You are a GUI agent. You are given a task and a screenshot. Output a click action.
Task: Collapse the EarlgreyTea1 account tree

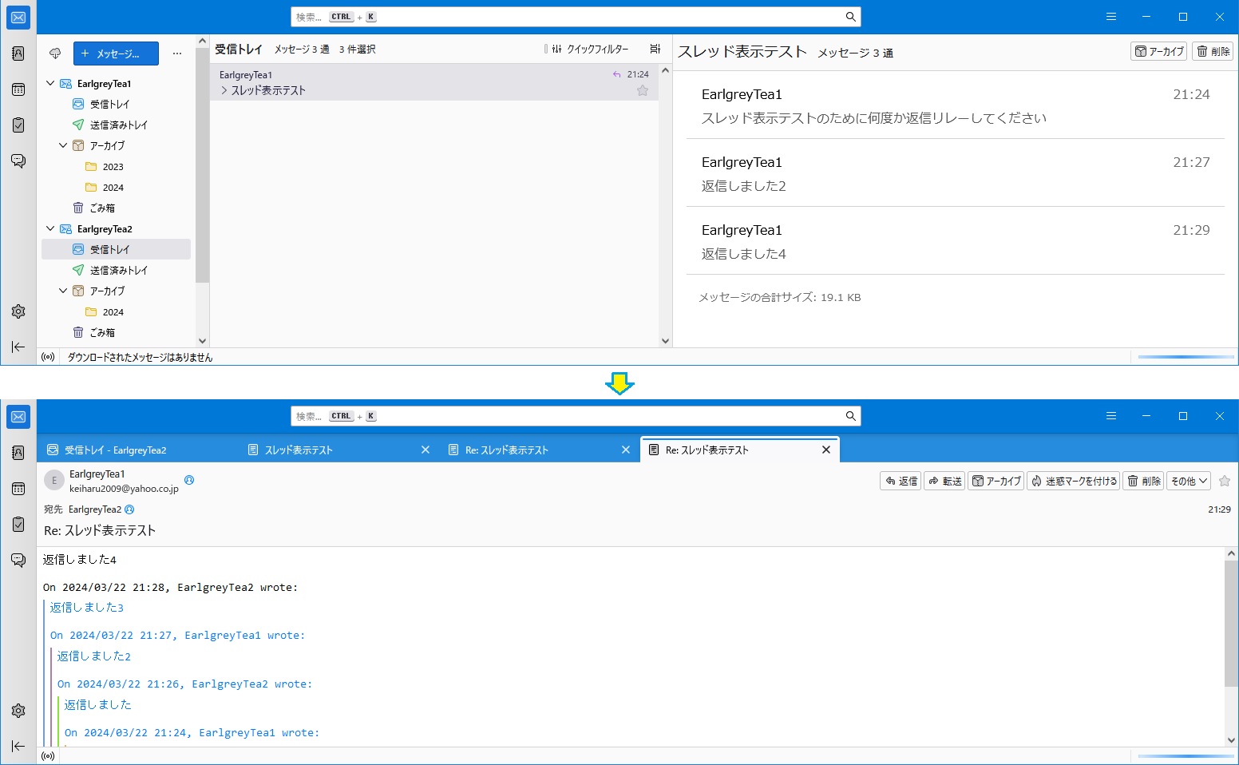[50, 84]
